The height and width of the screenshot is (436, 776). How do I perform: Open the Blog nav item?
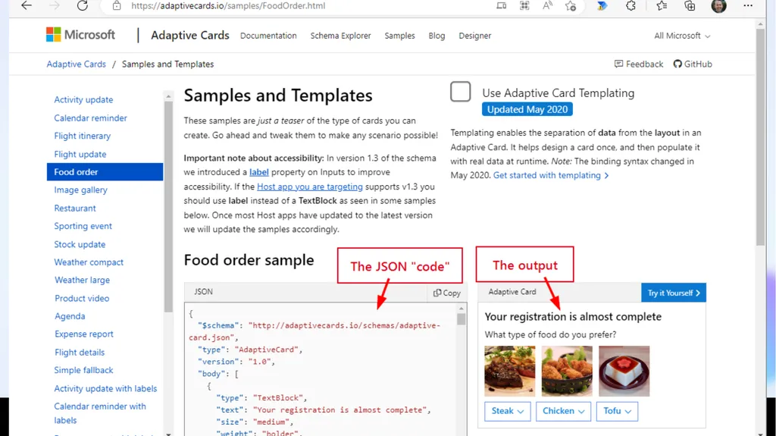click(x=436, y=36)
